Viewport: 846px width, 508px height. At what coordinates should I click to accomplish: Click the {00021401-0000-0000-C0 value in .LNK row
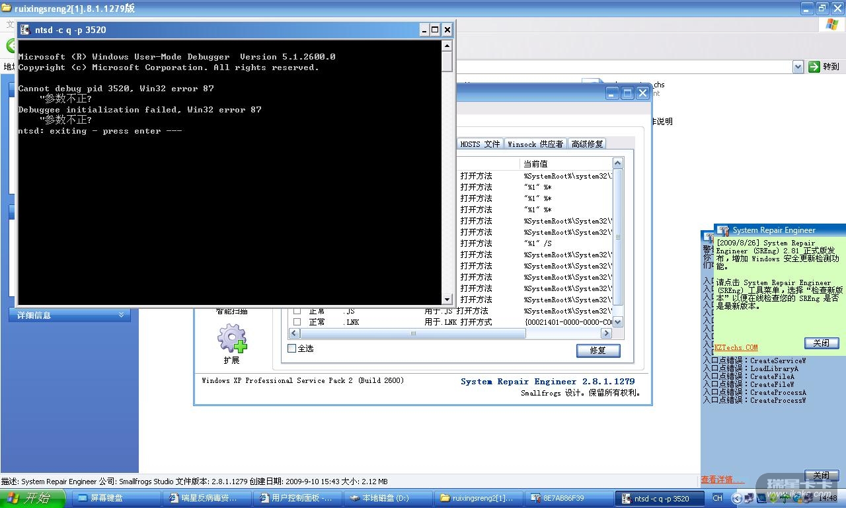(568, 322)
